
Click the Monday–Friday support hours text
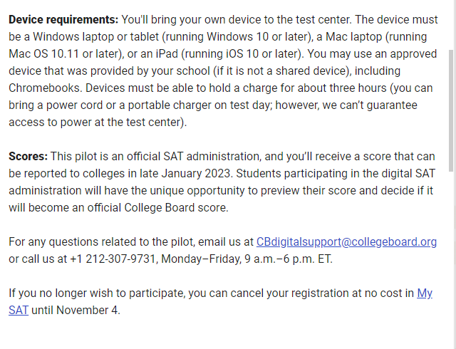[x=200, y=259]
